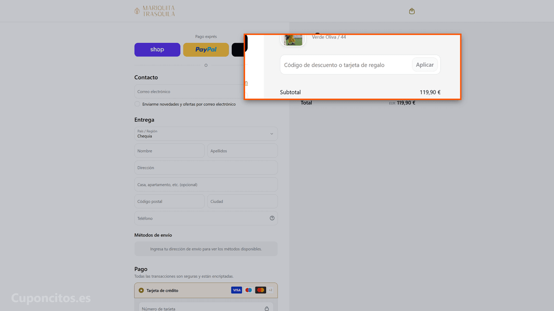Image resolution: width=554 pixels, height=311 pixels.
Task: Focus the Ciudad input field
Action: point(242,201)
